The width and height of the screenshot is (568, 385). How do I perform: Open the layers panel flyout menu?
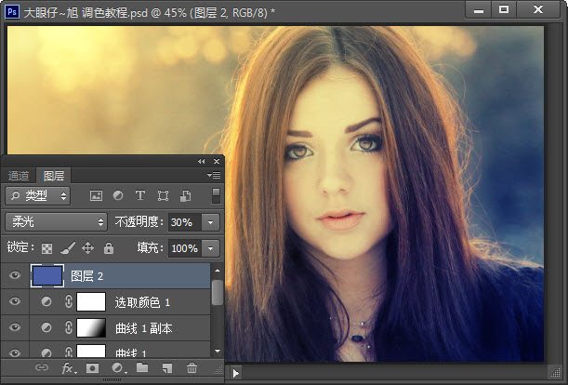pyautogui.click(x=214, y=175)
